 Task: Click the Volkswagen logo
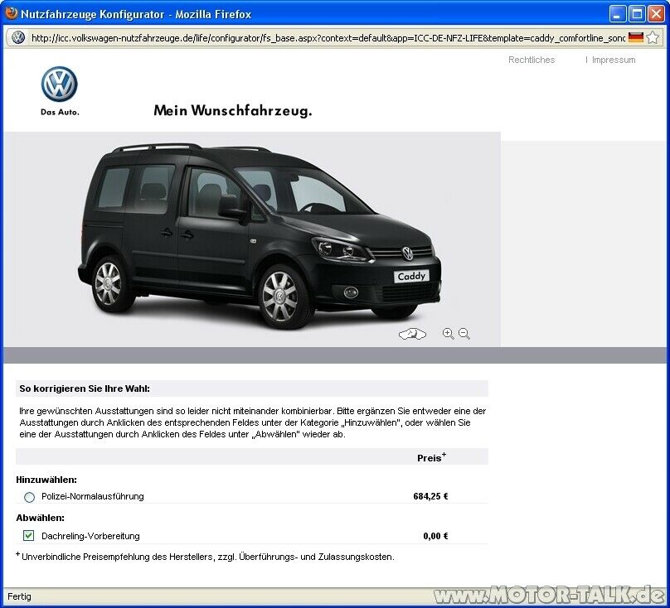(x=60, y=85)
